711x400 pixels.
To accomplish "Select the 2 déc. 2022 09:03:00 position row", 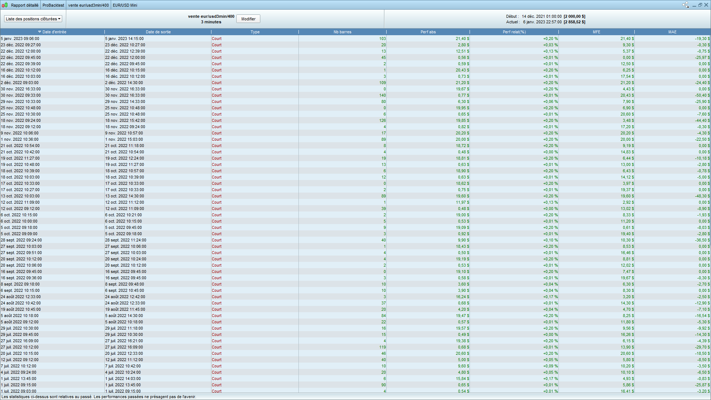I will click(20, 83).
